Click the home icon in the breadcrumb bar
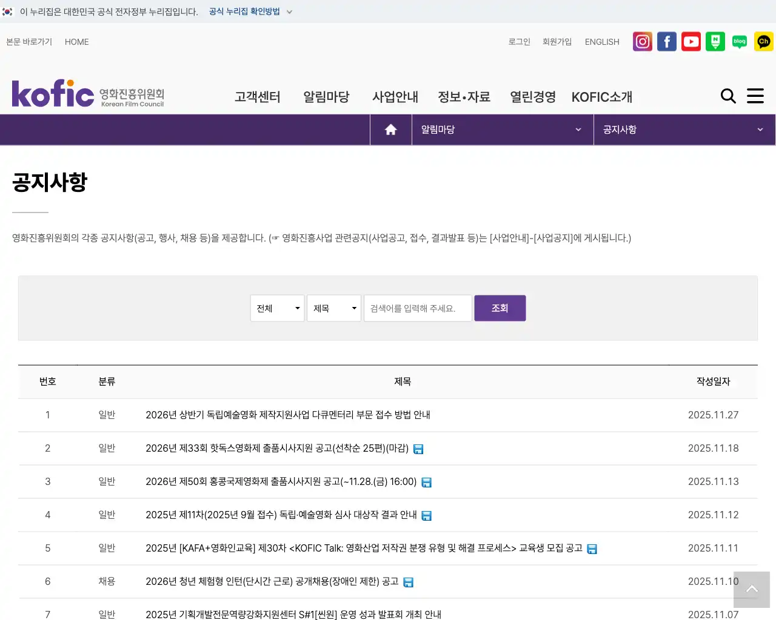Screen dimensions: 776x620 pos(390,129)
